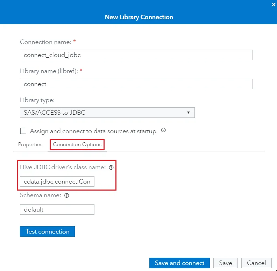Focus the Schema name input box

pyautogui.click(x=57, y=209)
